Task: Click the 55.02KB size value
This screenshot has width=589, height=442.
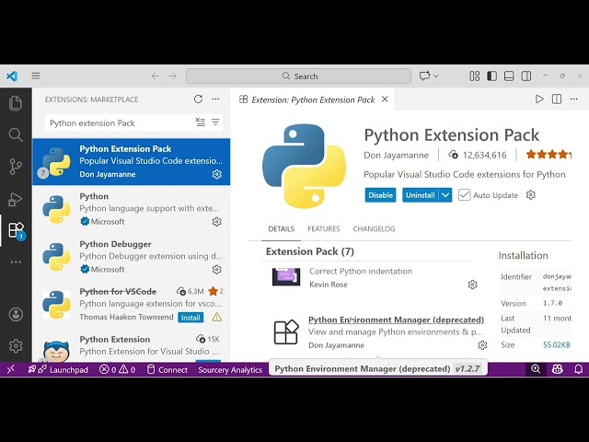Action: click(x=556, y=344)
